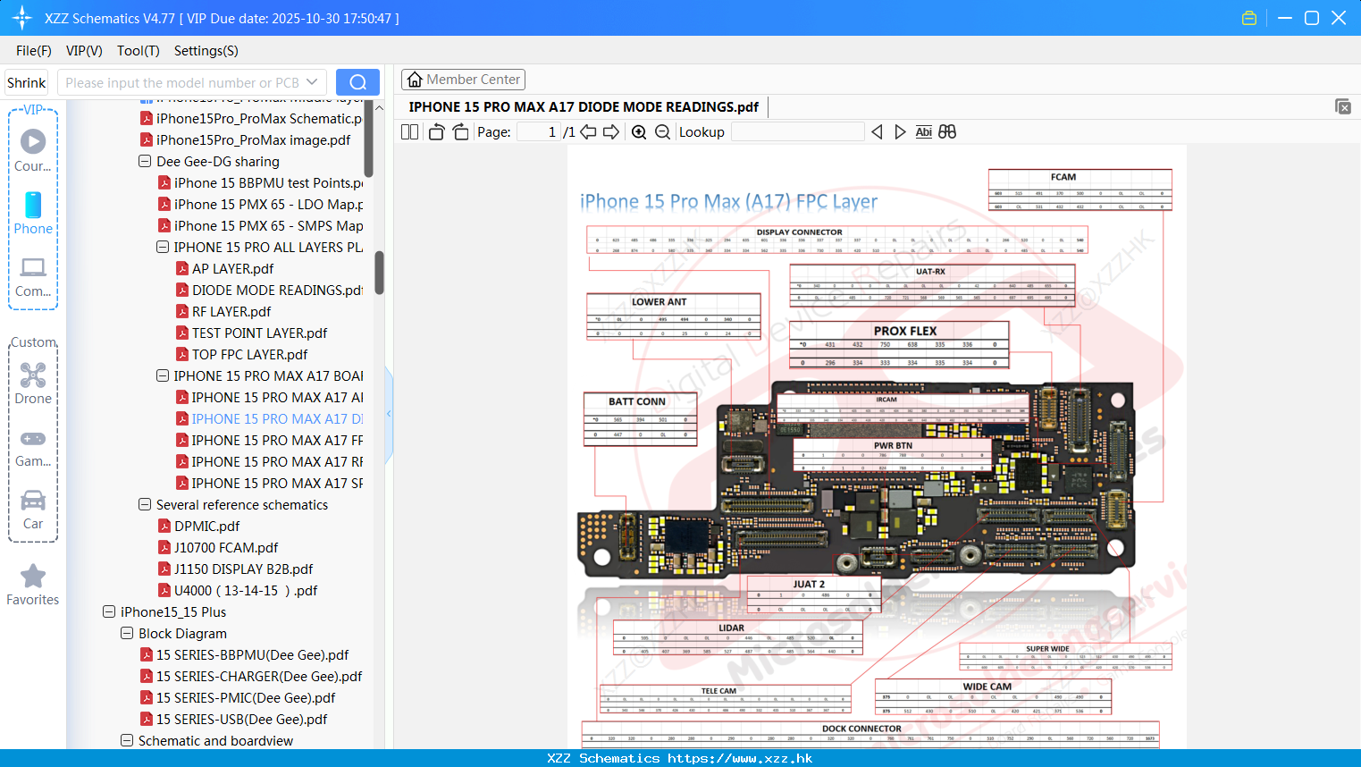Zoom out of the PDF
The width and height of the screenshot is (1361, 767).
662,131
